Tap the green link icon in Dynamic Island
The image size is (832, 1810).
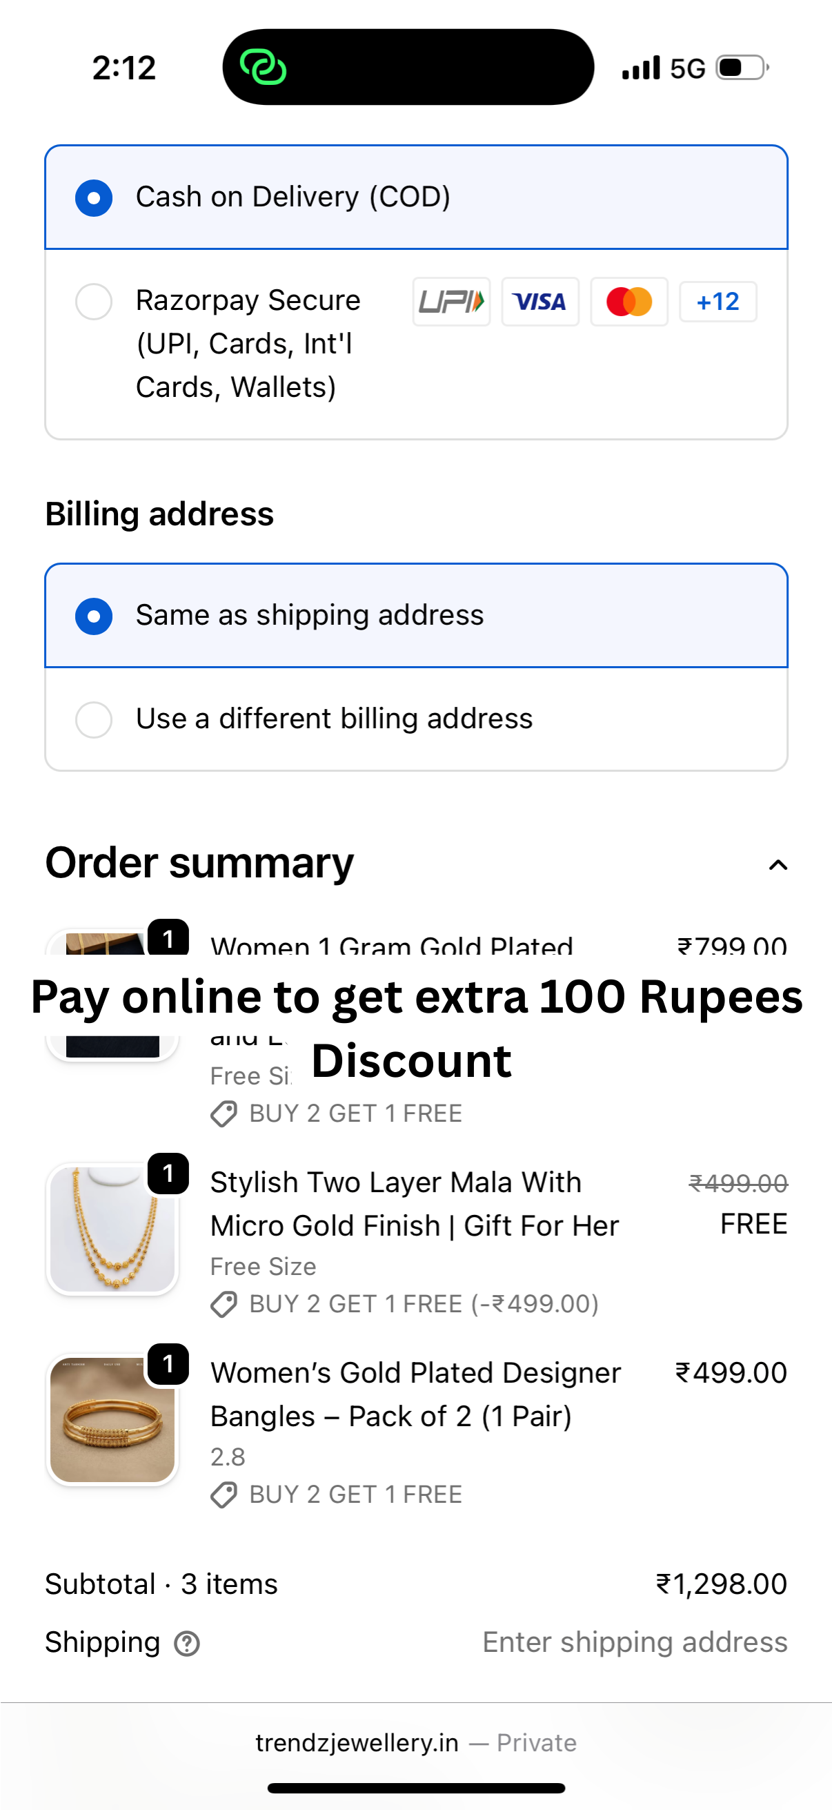263,68
